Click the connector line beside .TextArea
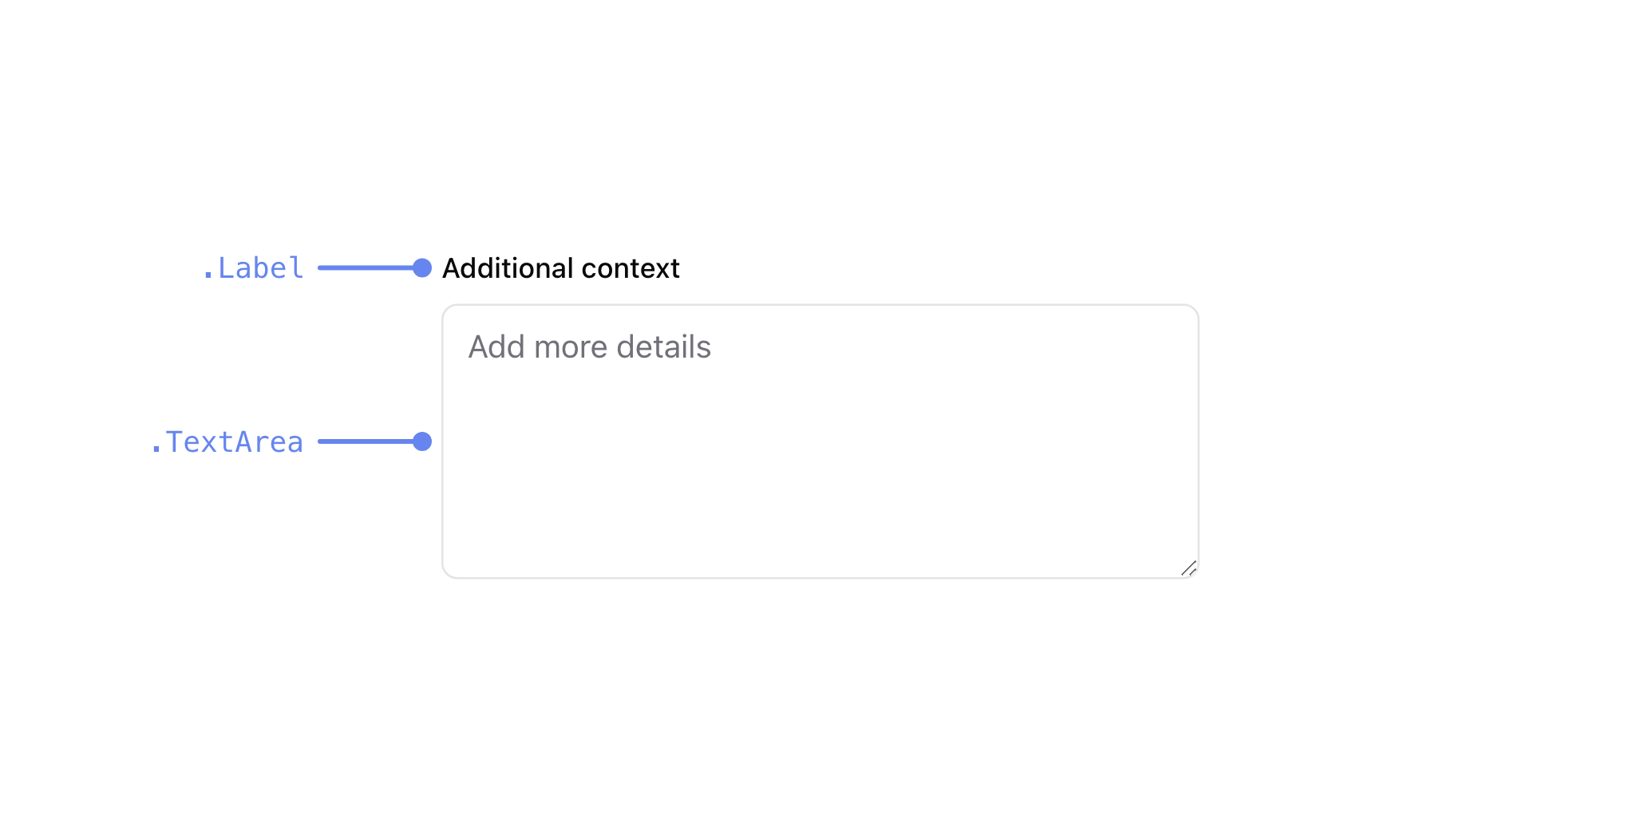 365,441
